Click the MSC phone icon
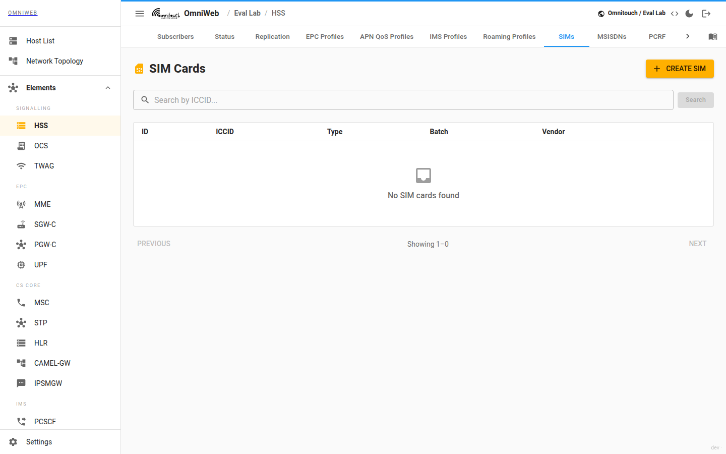 [x=21, y=303]
